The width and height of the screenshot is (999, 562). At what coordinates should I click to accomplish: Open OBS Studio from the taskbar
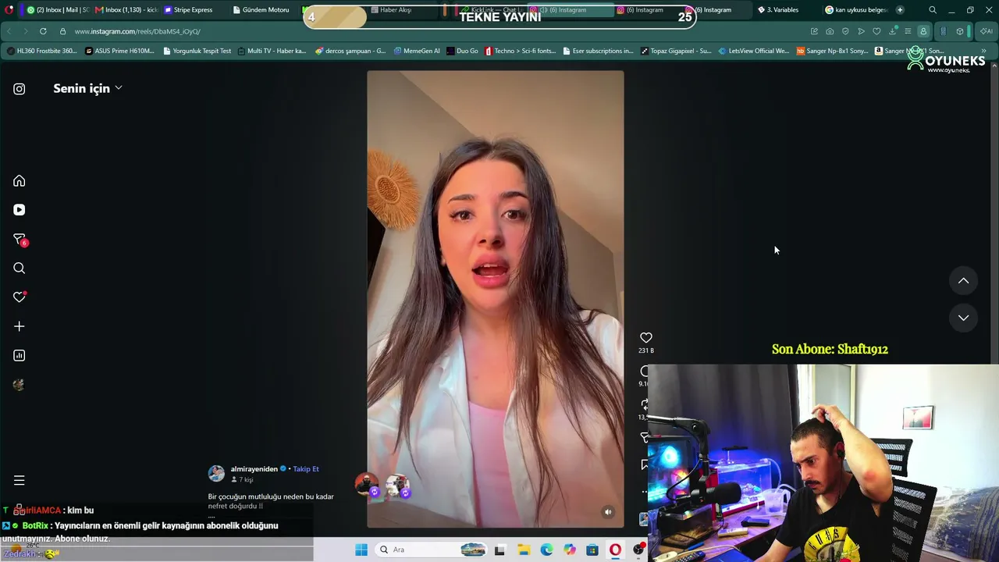639,550
